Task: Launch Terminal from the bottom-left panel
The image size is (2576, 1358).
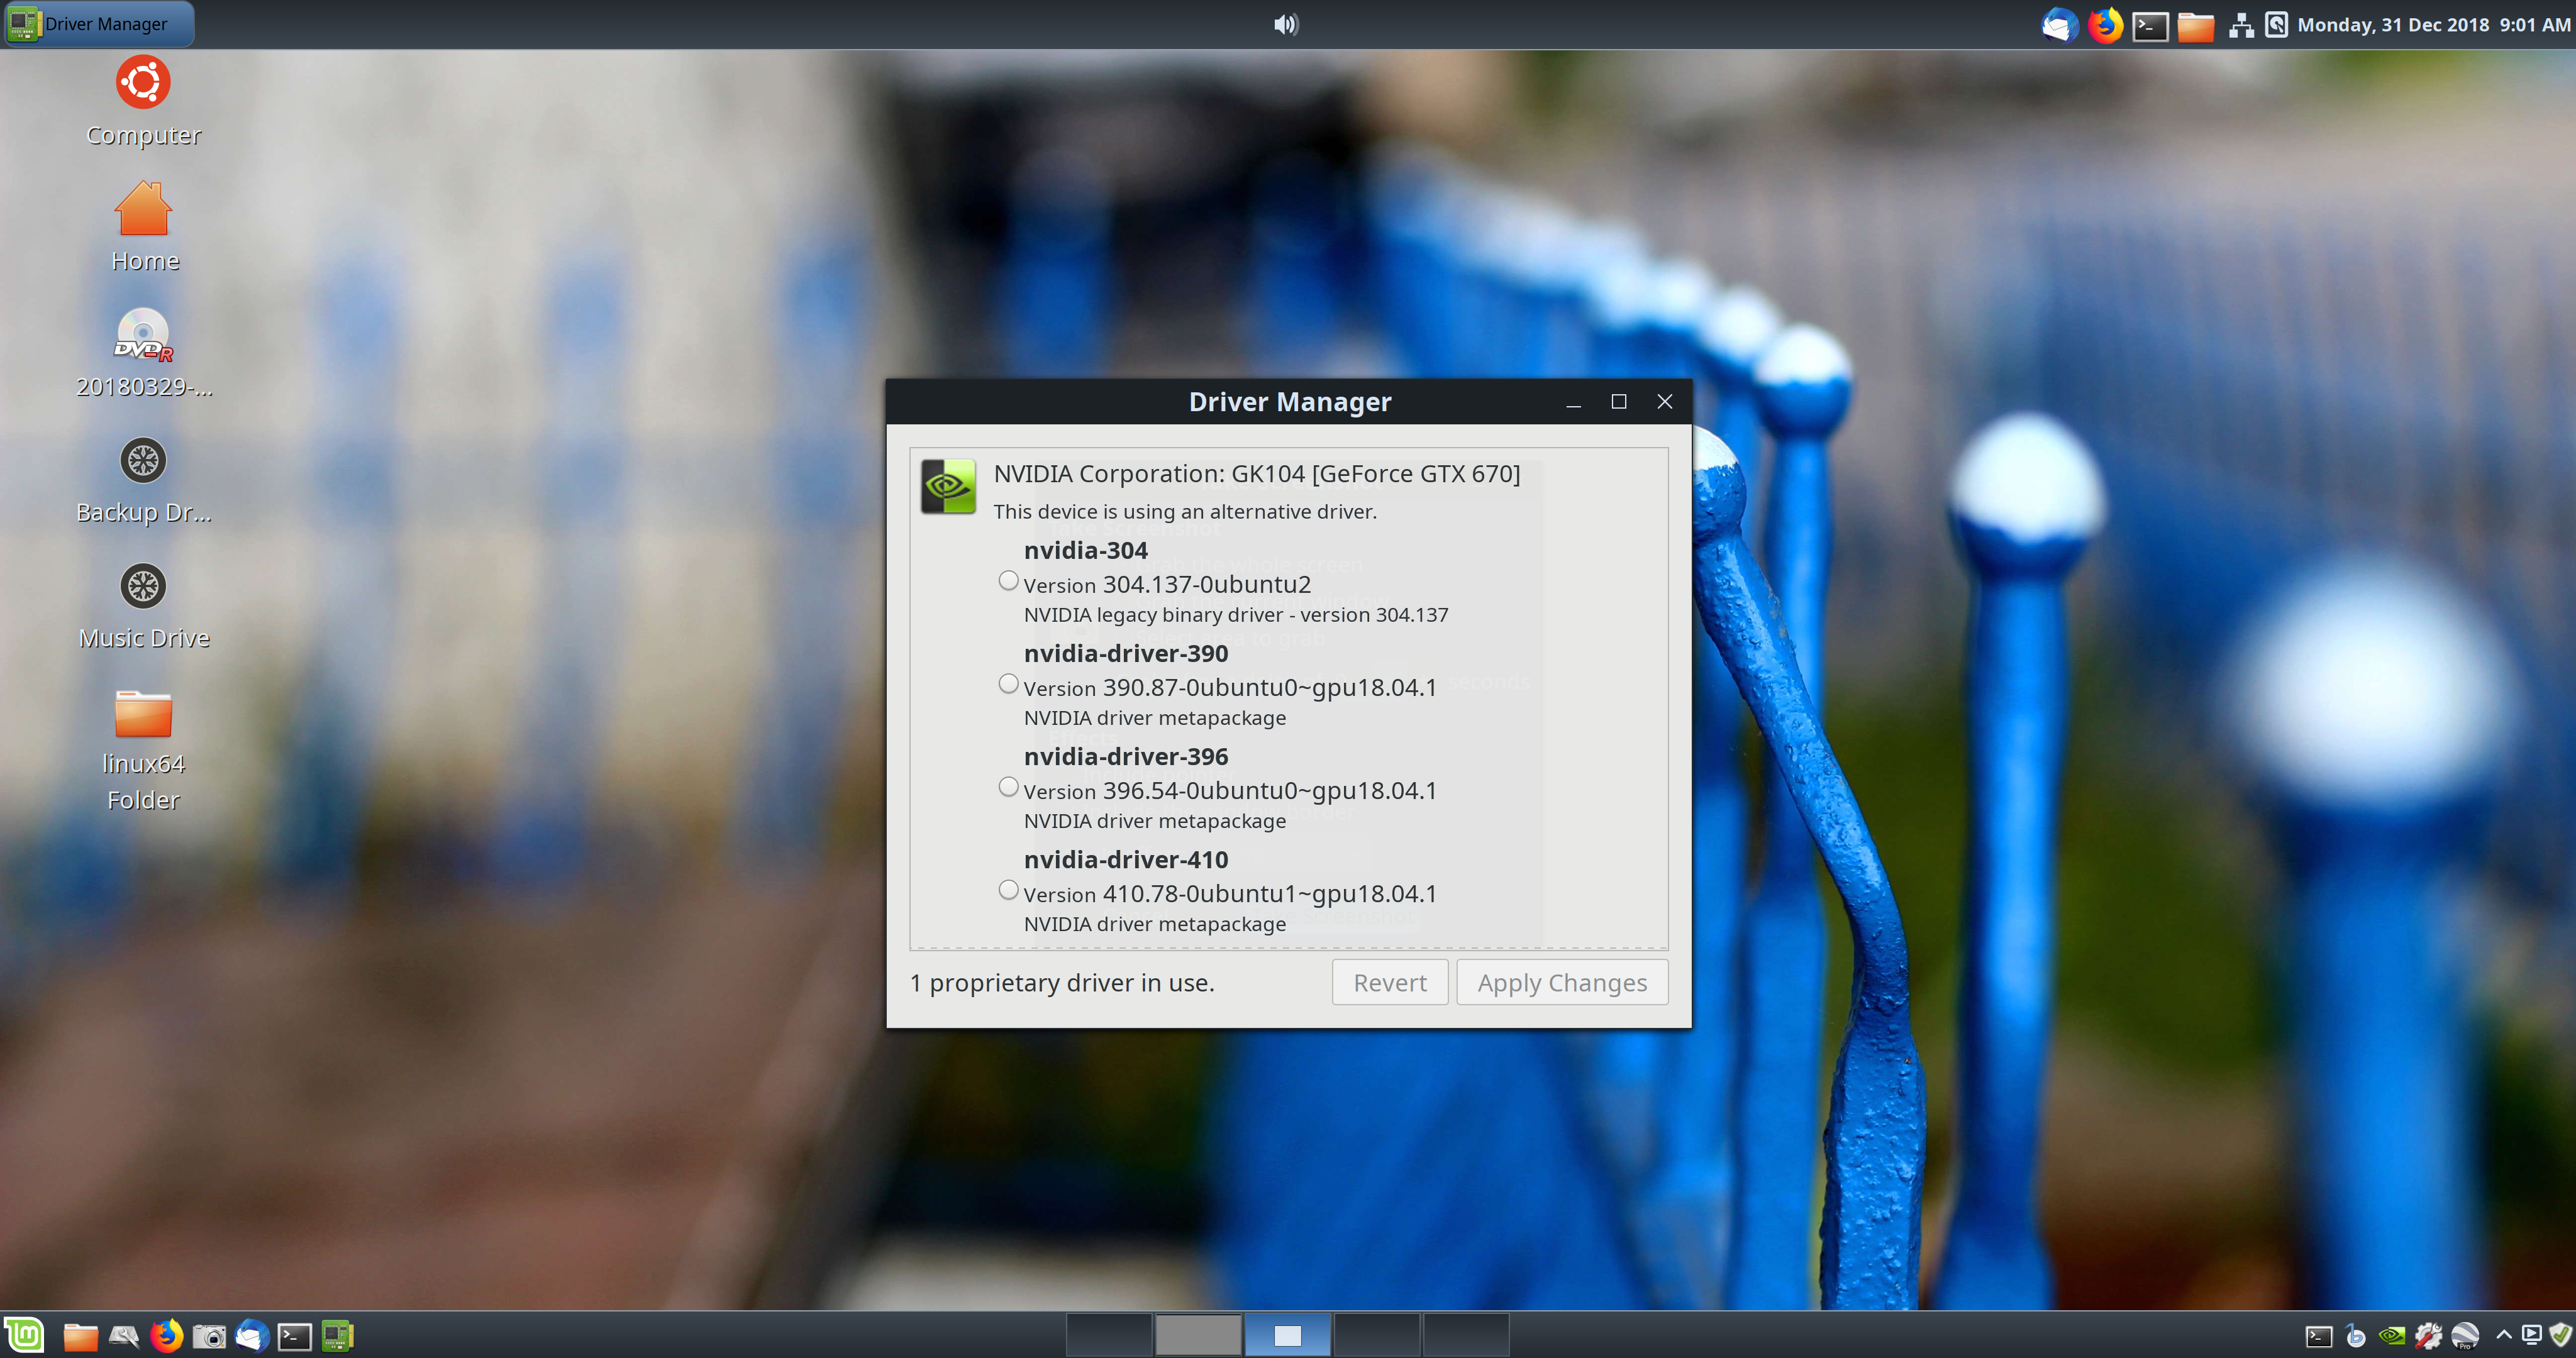Action: [295, 1337]
